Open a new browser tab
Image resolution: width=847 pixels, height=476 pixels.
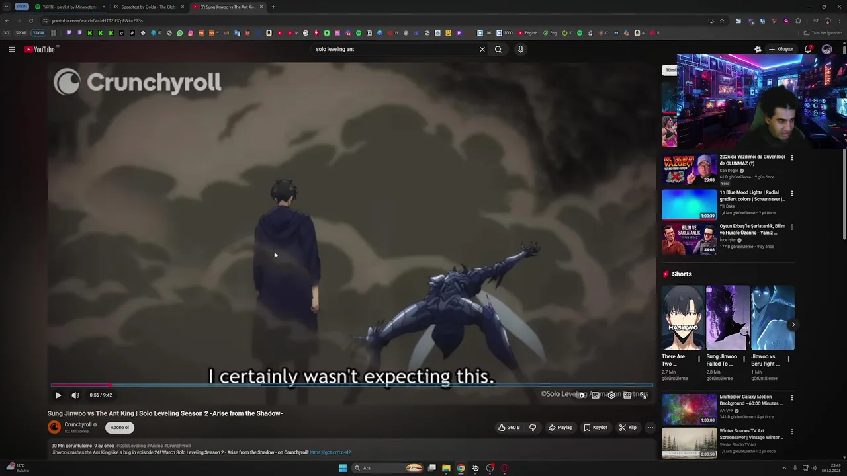273,7
